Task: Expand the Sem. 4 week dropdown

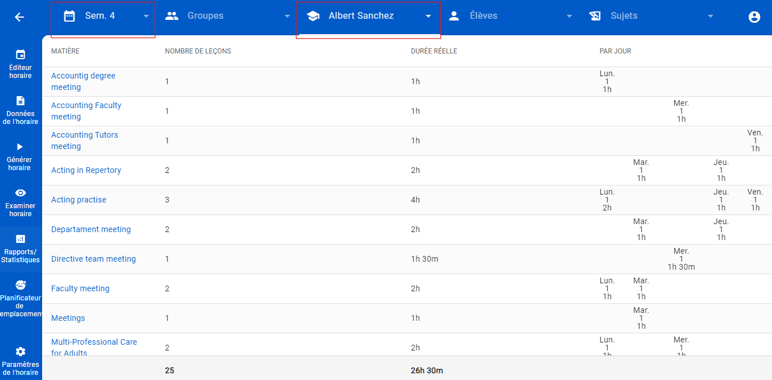Action: click(x=147, y=16)
